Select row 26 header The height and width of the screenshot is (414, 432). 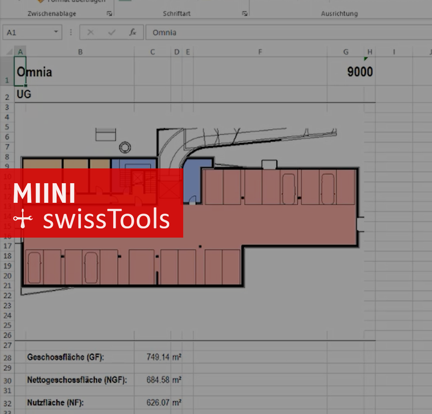[7, 335]
